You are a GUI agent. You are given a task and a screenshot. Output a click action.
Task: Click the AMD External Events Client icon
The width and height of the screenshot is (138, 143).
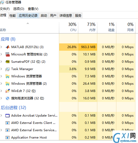click(x=8, y=123)
